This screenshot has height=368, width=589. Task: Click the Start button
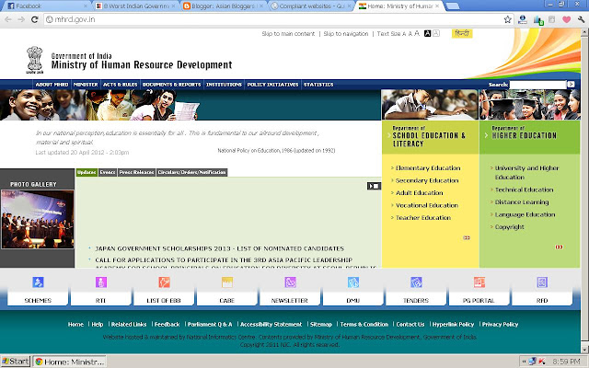(16, 362)
